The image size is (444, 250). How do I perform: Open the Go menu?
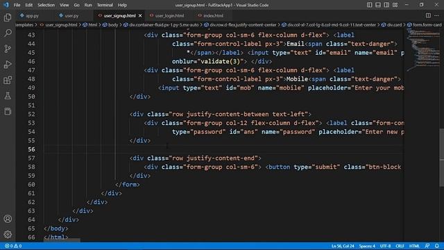point(77,5)
